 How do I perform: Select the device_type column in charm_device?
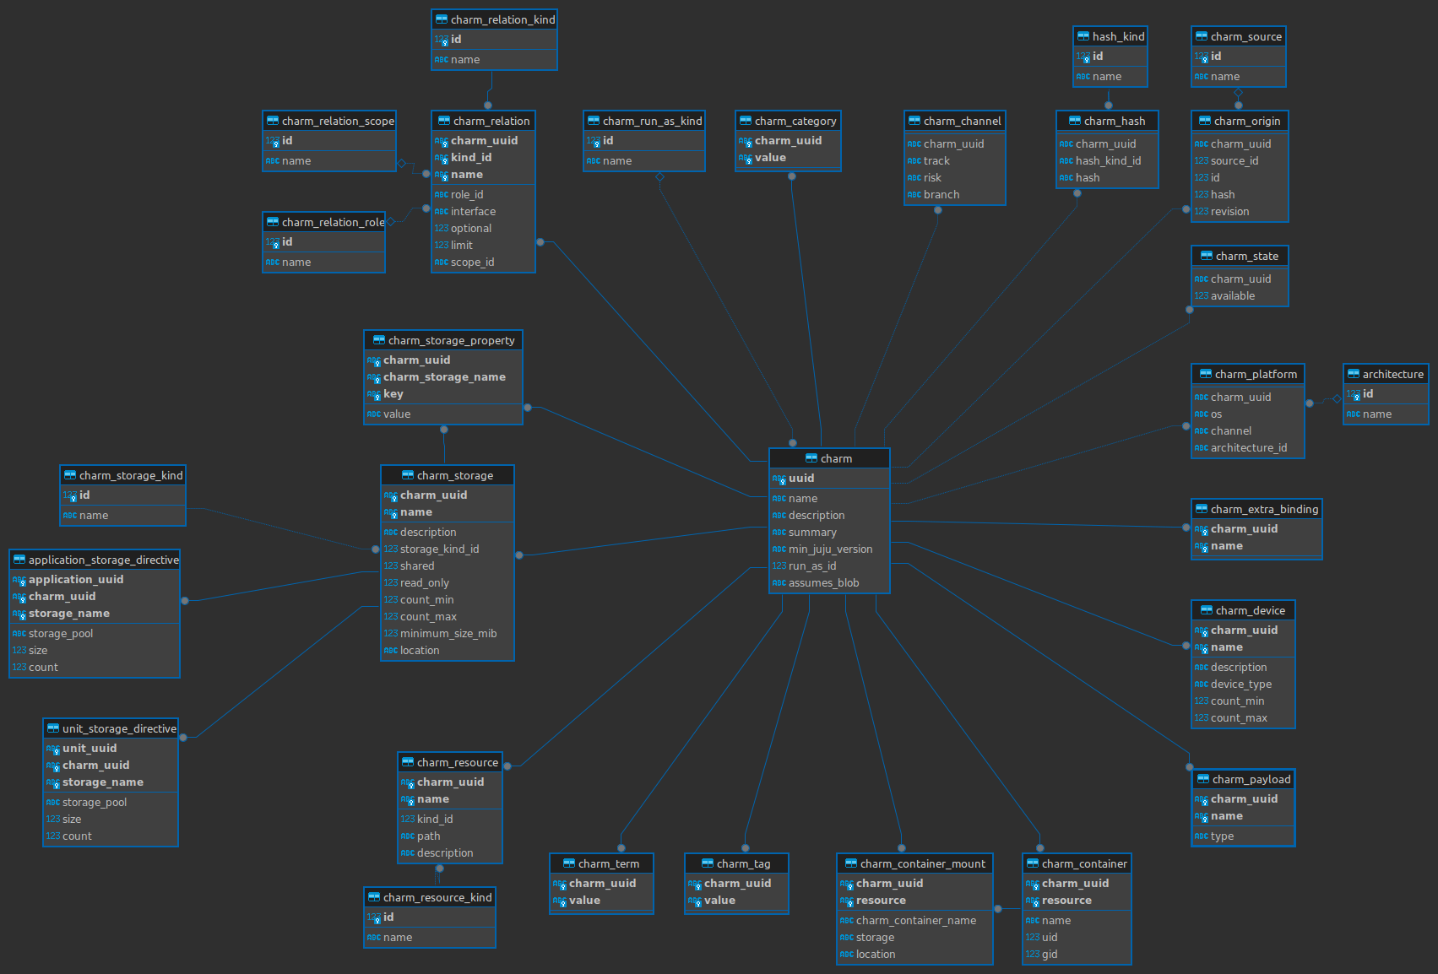click(x=1240, y=685)
